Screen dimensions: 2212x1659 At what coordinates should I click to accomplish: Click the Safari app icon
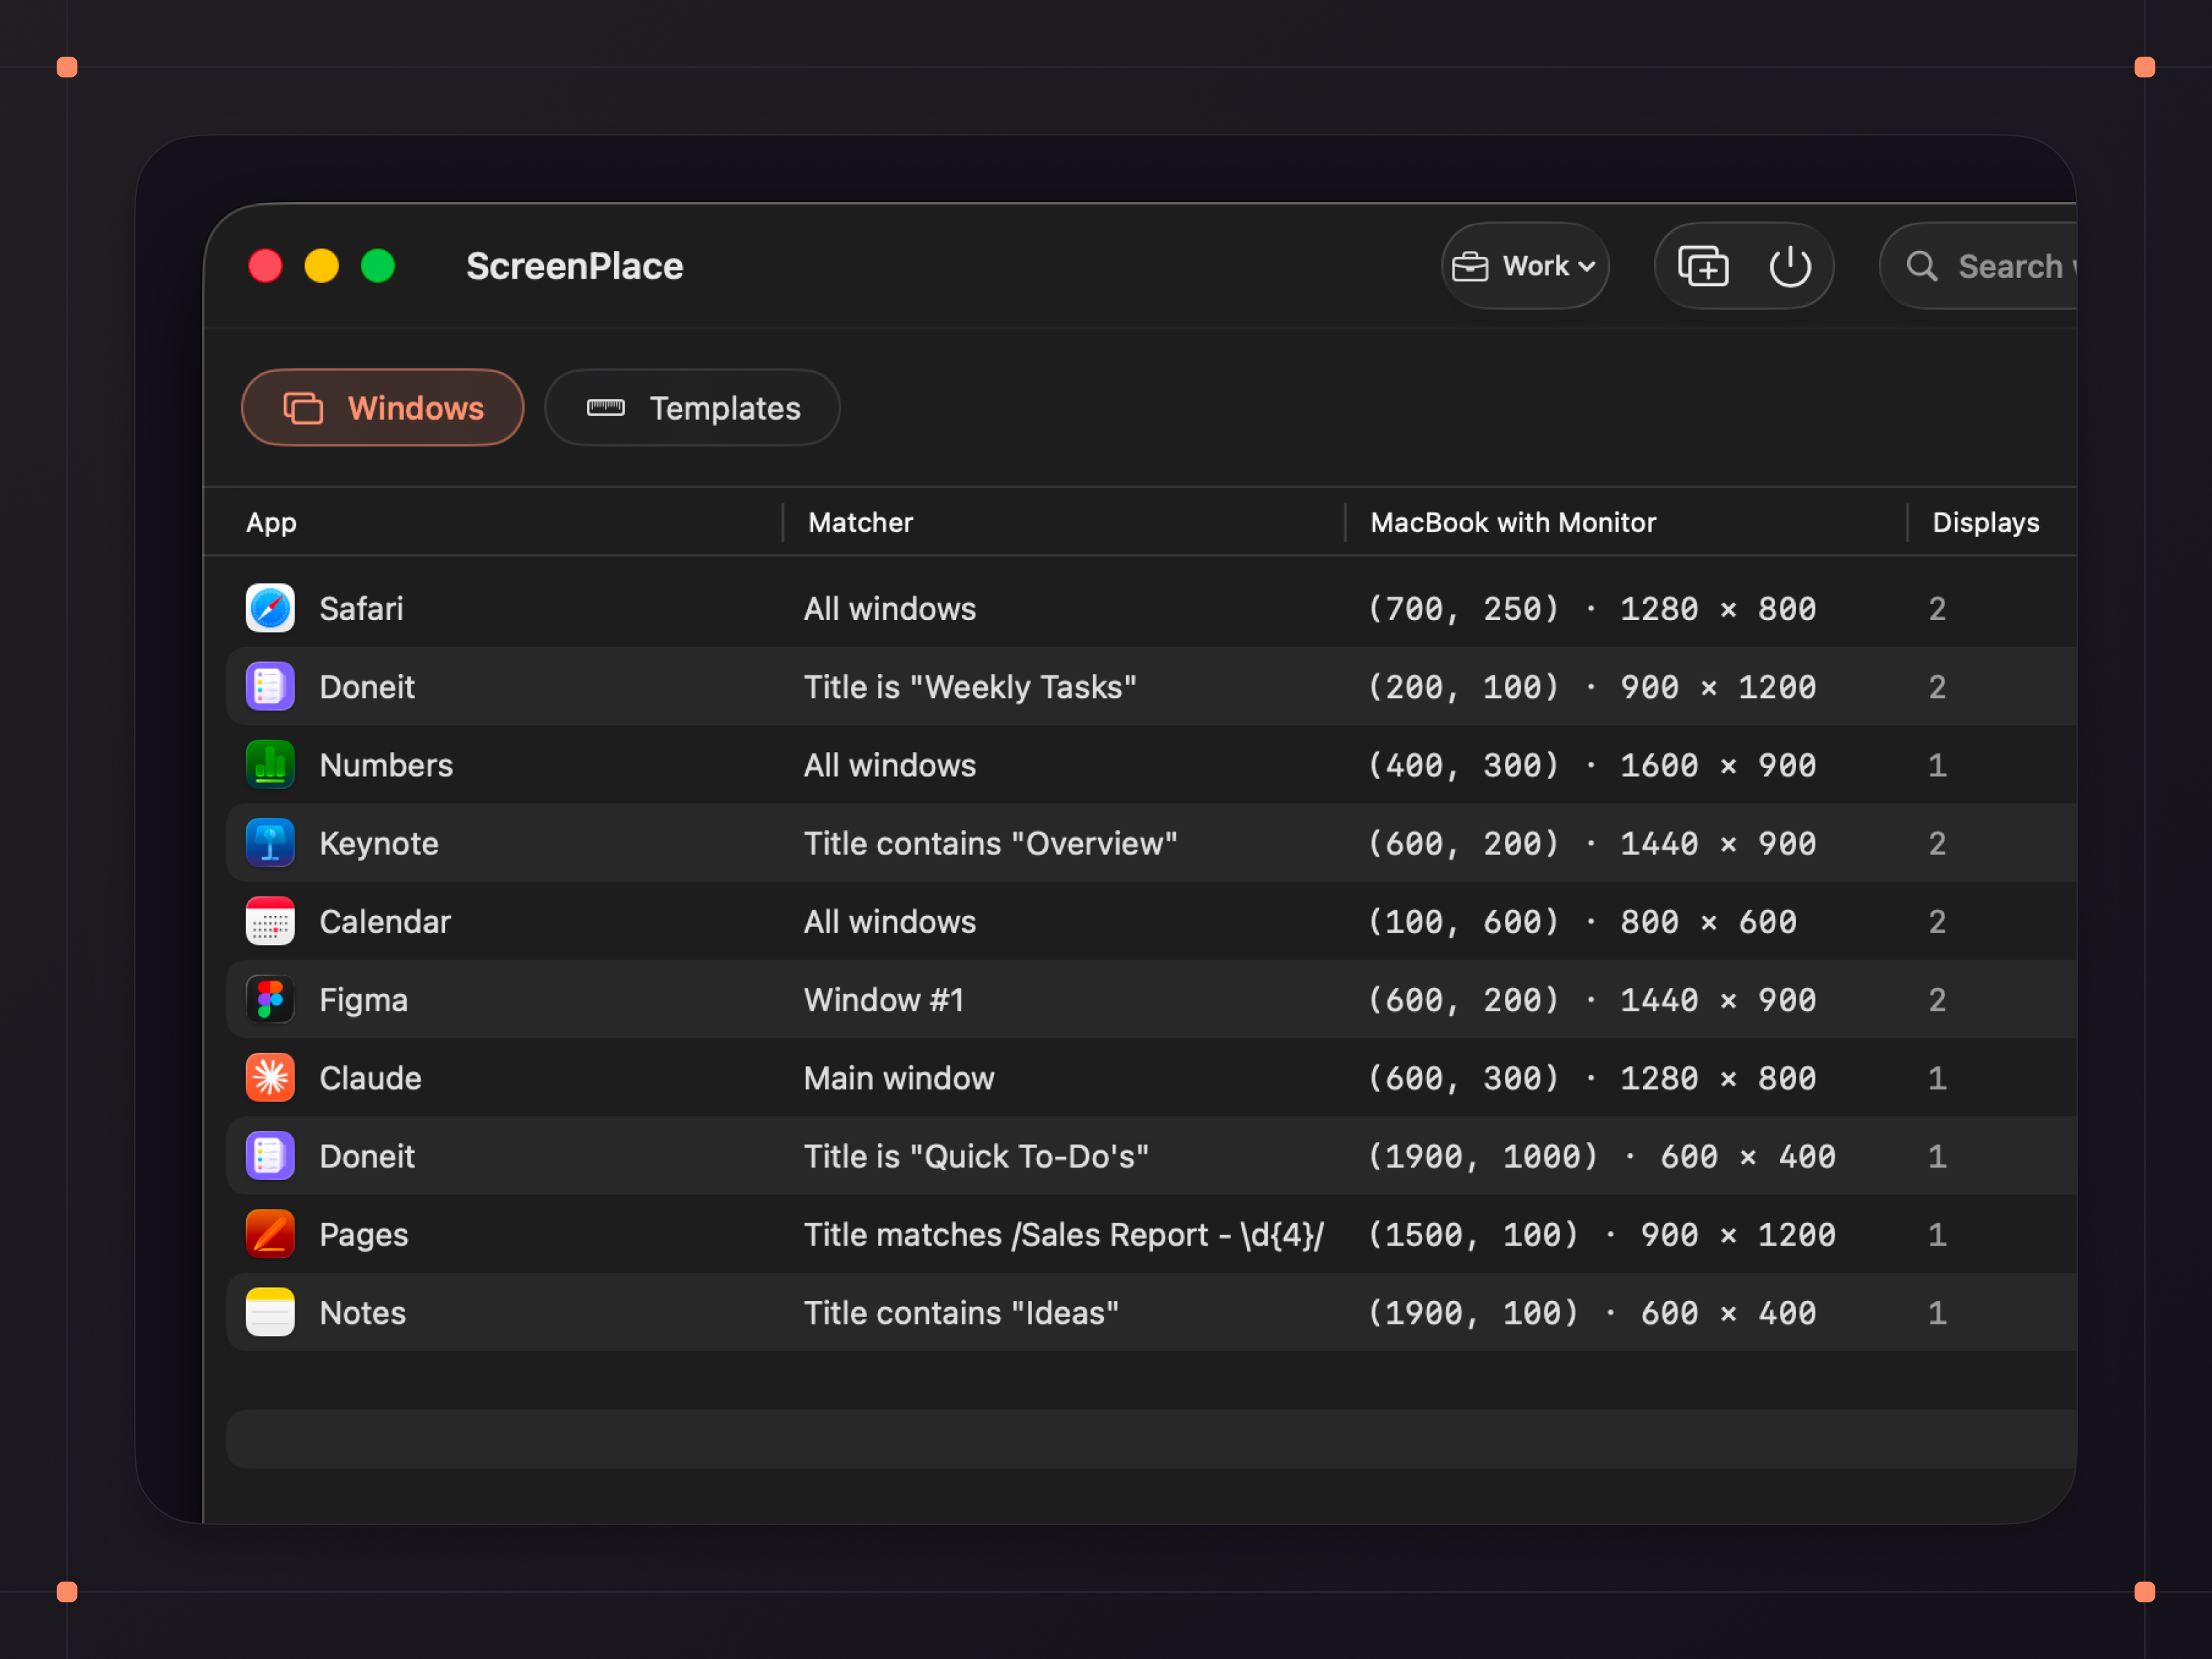[x=270, y=608]
